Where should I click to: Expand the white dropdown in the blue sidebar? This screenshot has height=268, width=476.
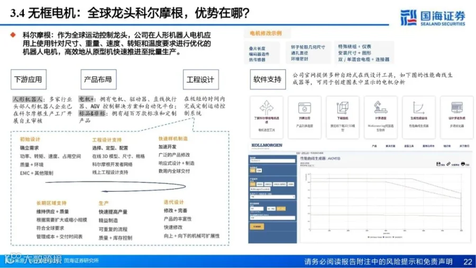[272, 197]
